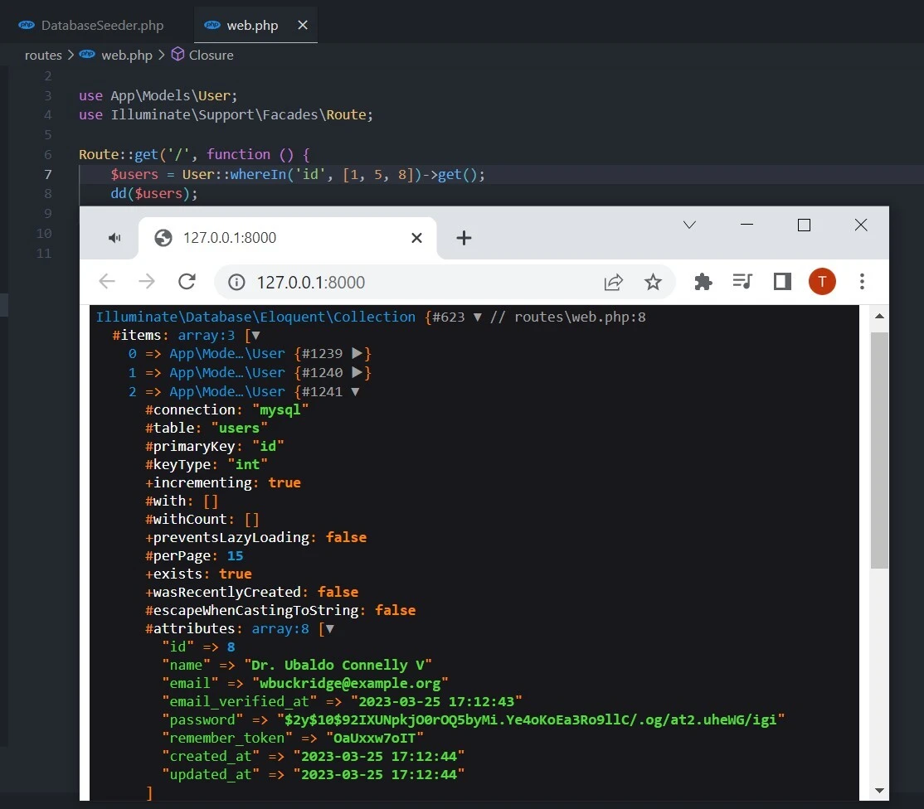Reload the 127.0.0.1:8000 page
This screenshot has width=924, height=809.
click(x=187, y=282)
